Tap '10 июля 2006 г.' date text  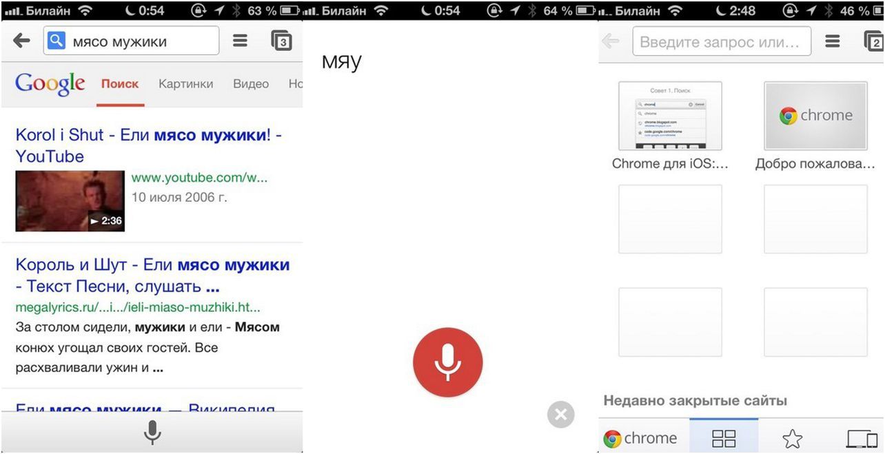point(179,198)
